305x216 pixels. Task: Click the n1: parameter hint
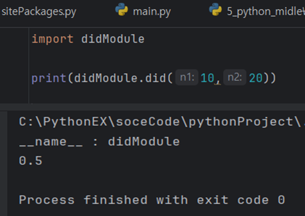click(187, 77)
